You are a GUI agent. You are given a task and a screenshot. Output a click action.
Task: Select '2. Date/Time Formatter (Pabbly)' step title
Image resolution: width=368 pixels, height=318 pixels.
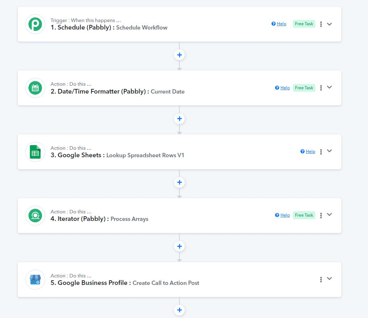(x=100, y=91)
